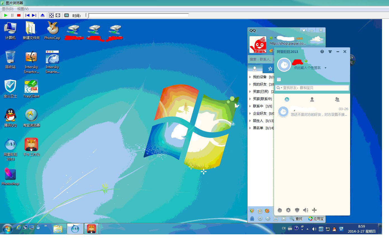Switch to the QQ Zone star tab
Viewport: 389px width, 250px height.
tap(270, 68)
